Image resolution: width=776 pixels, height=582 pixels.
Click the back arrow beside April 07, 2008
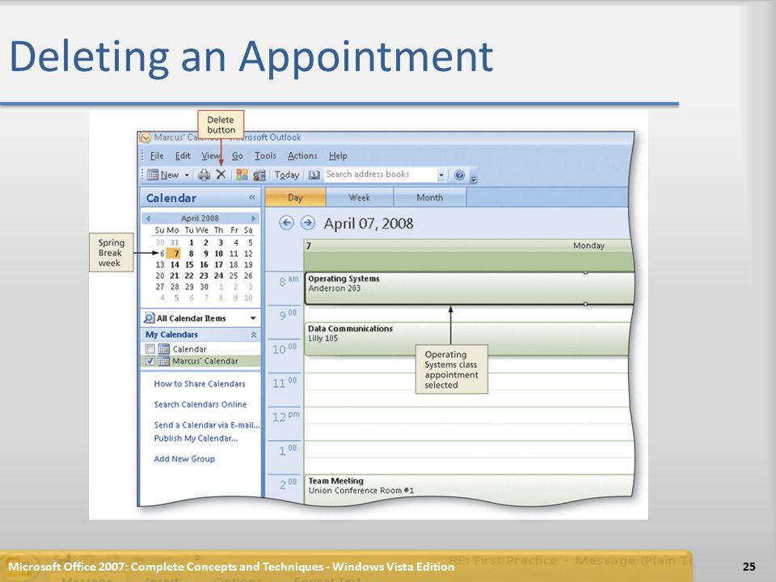[286, 223]
